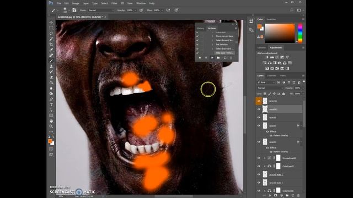Toggle pressure for opacity icon
The image size is (353, 198).
[x=141, y=10]
